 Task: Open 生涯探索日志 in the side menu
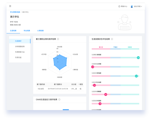[20, 52]
